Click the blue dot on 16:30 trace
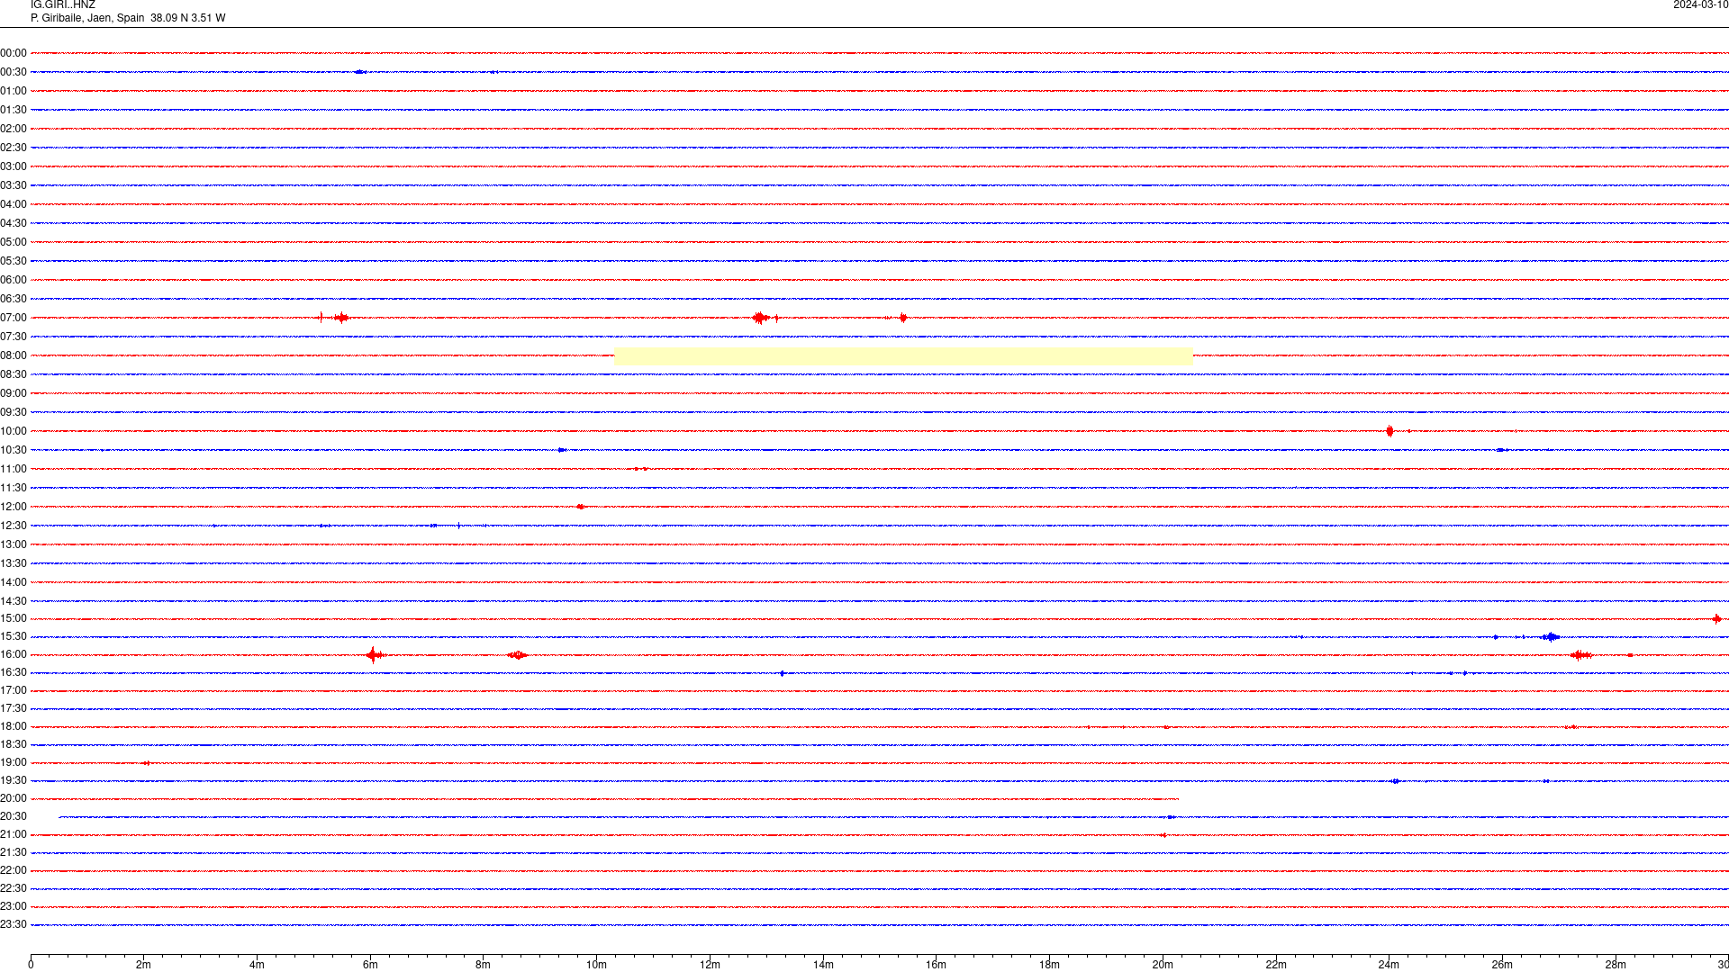This screenshot has height=972, width=1729. pos(783,673)
